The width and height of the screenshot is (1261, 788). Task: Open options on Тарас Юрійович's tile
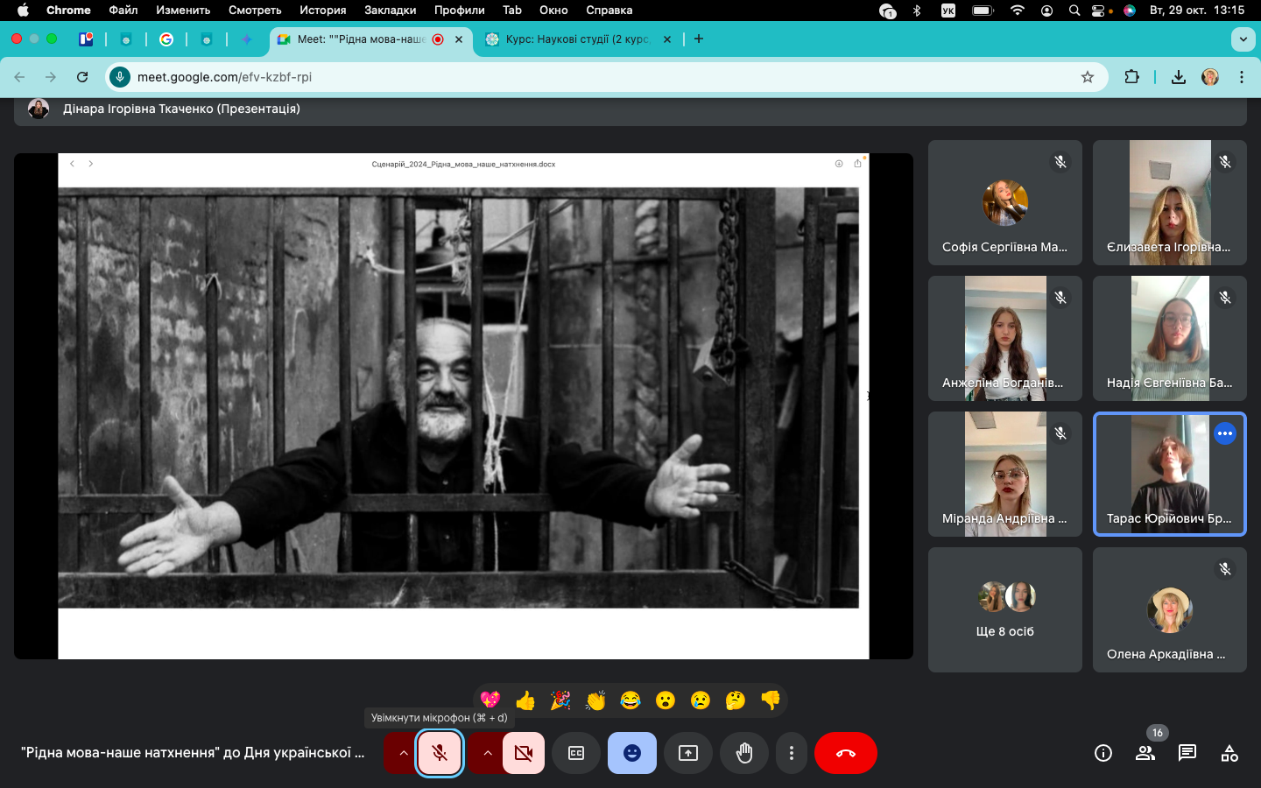point(1225,433)
